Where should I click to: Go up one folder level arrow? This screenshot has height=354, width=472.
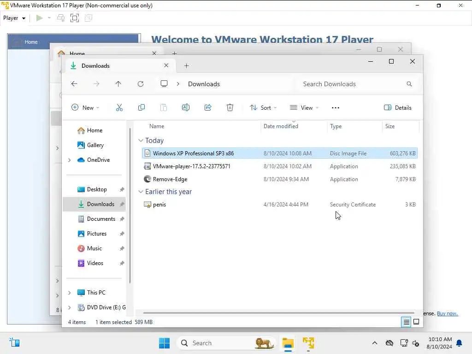pyautogui.click(x=118, y=84)
